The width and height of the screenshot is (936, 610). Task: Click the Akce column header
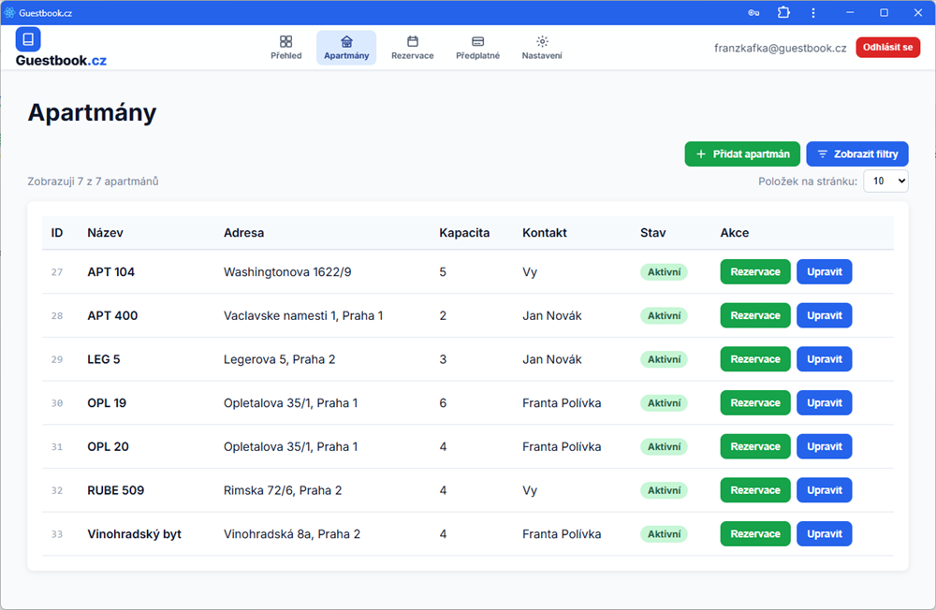[734, 233]
